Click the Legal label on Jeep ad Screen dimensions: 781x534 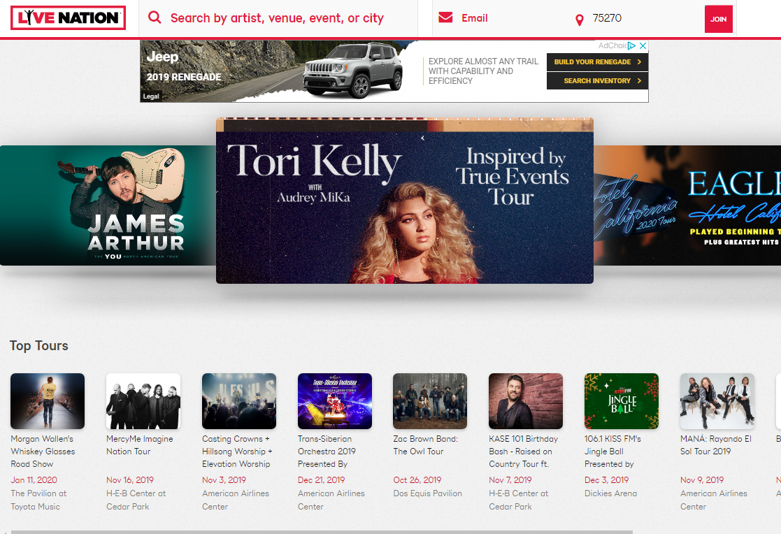click(x=151, y=96)
